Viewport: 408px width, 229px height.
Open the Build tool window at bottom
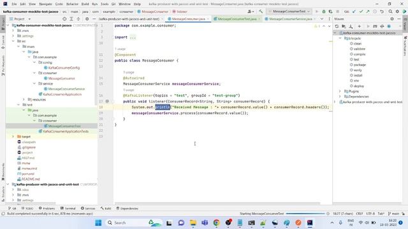pyautogui.click(x=106, y=209)
